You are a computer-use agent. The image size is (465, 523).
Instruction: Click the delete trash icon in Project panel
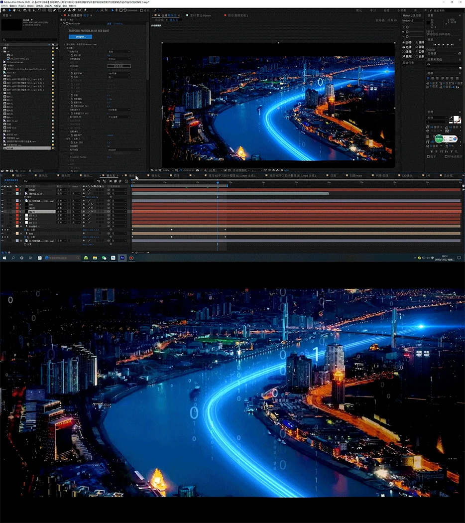(30, 171)
